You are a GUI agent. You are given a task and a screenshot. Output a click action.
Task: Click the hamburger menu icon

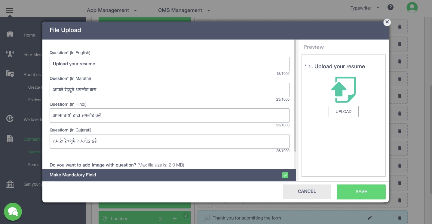(x=10, y=11)
